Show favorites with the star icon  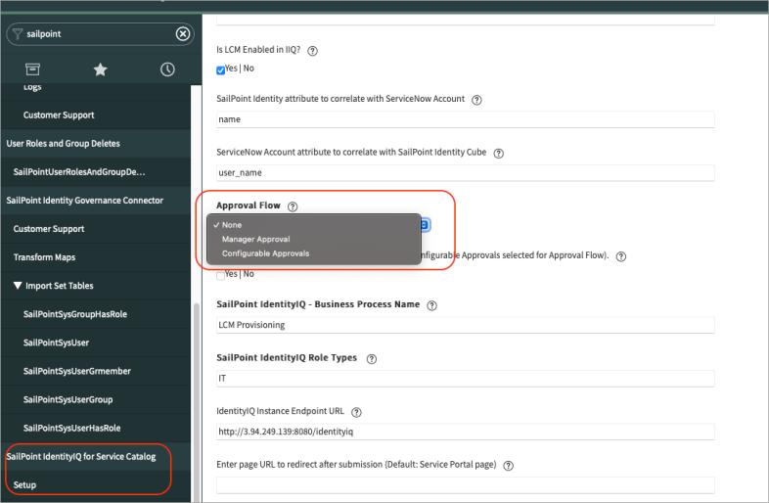100,69
